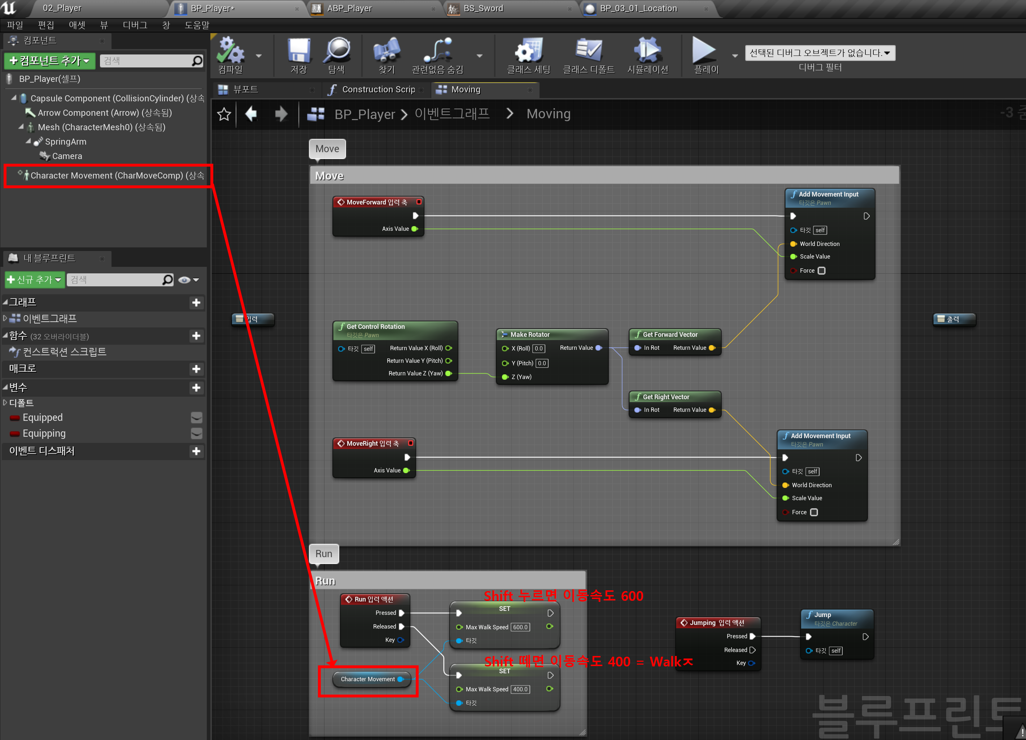Screen dimensions: 1026x740
Task: Open the Find binoculars tool
Action: tap(387, 51)
